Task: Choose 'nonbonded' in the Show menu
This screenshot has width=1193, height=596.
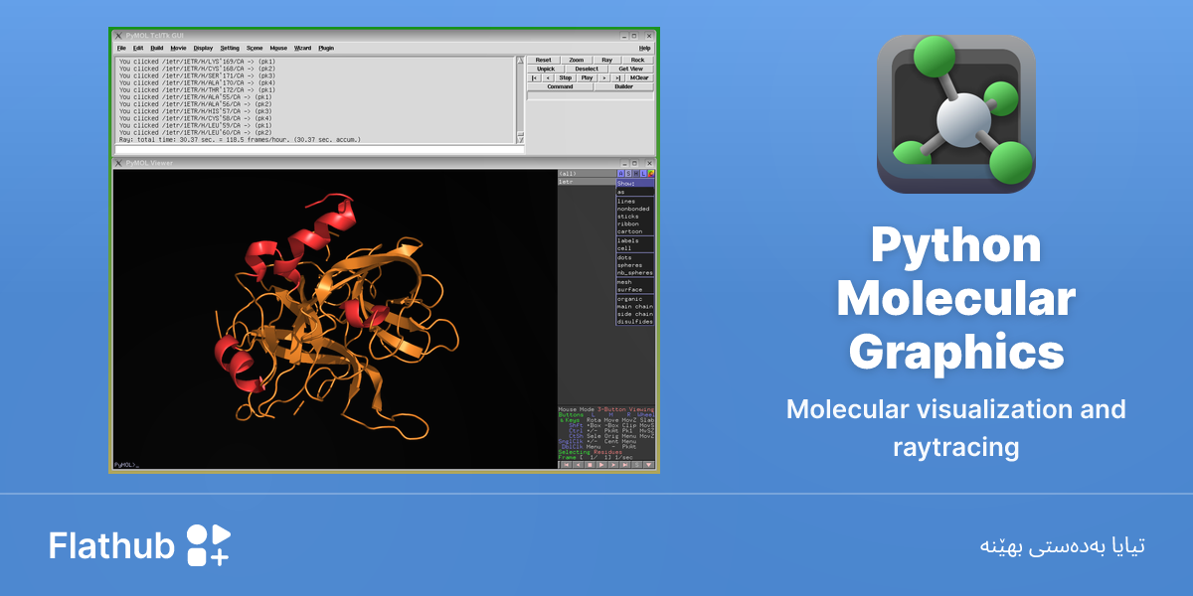Action: 635,209
